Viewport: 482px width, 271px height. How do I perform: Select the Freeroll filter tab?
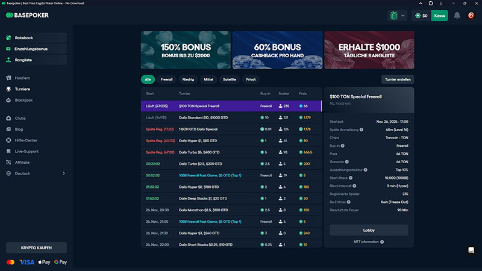pos(167,79)
